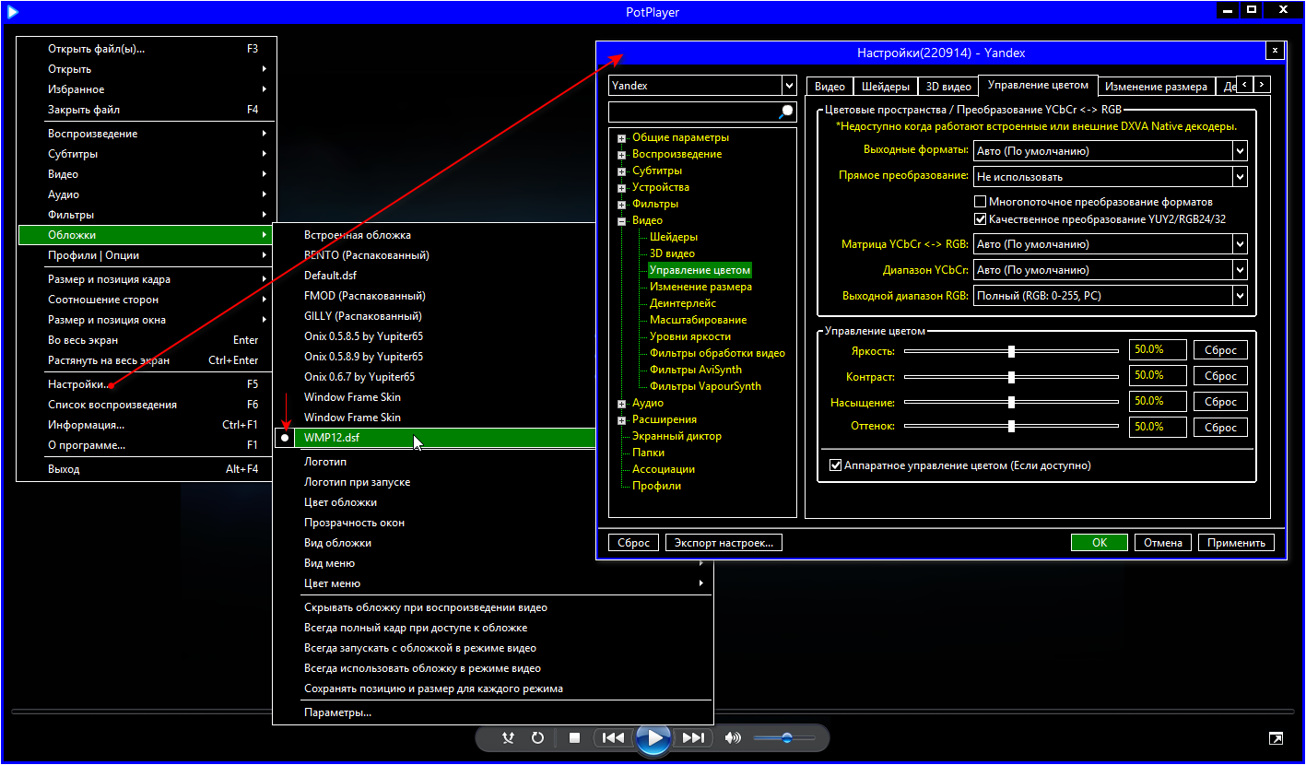Skip to the next track
Image resolution: width=1306 pixels, height=765 pixels.
point(693,737)
